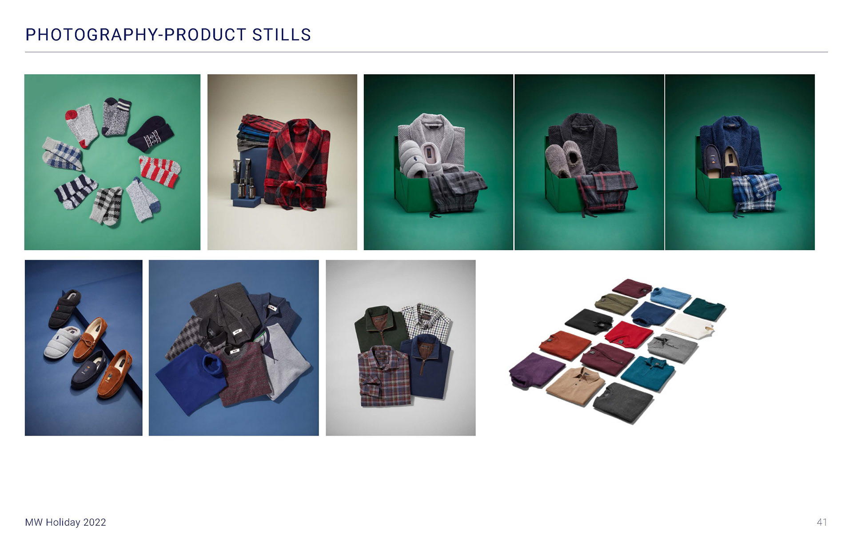
Task: Open the gray robe gift box image
Action: (x=438, y=162)
